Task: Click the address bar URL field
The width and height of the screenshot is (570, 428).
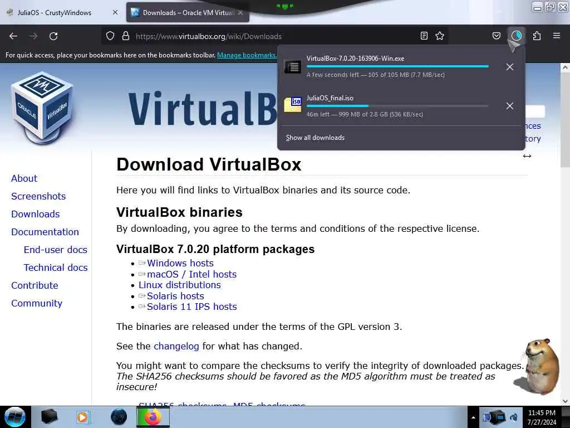Action: (x=274, y=36)
